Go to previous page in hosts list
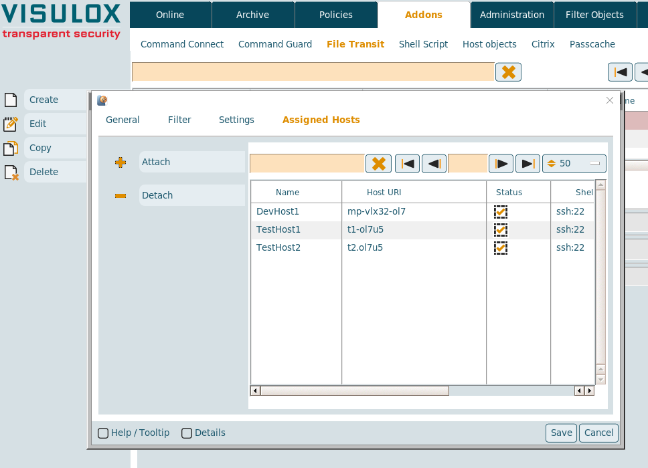 click(434, 164)
